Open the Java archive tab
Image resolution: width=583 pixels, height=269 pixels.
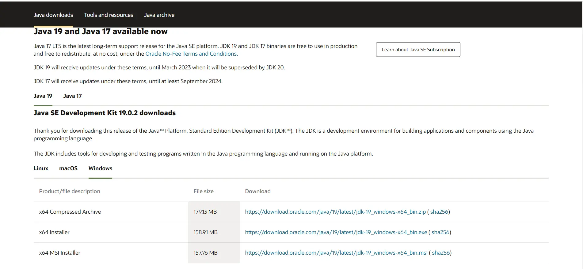(159, 15)
